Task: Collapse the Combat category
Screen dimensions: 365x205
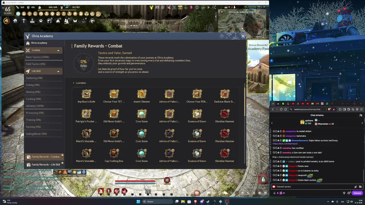Action: click(43, 50)
